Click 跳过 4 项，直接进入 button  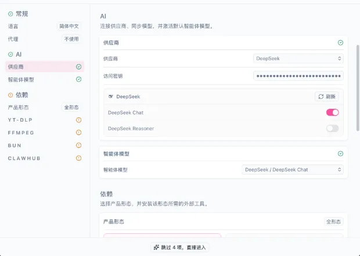180,247
